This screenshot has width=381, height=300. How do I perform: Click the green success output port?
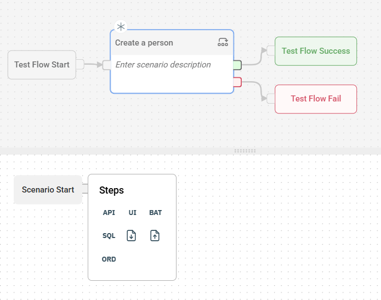point(237,65)
